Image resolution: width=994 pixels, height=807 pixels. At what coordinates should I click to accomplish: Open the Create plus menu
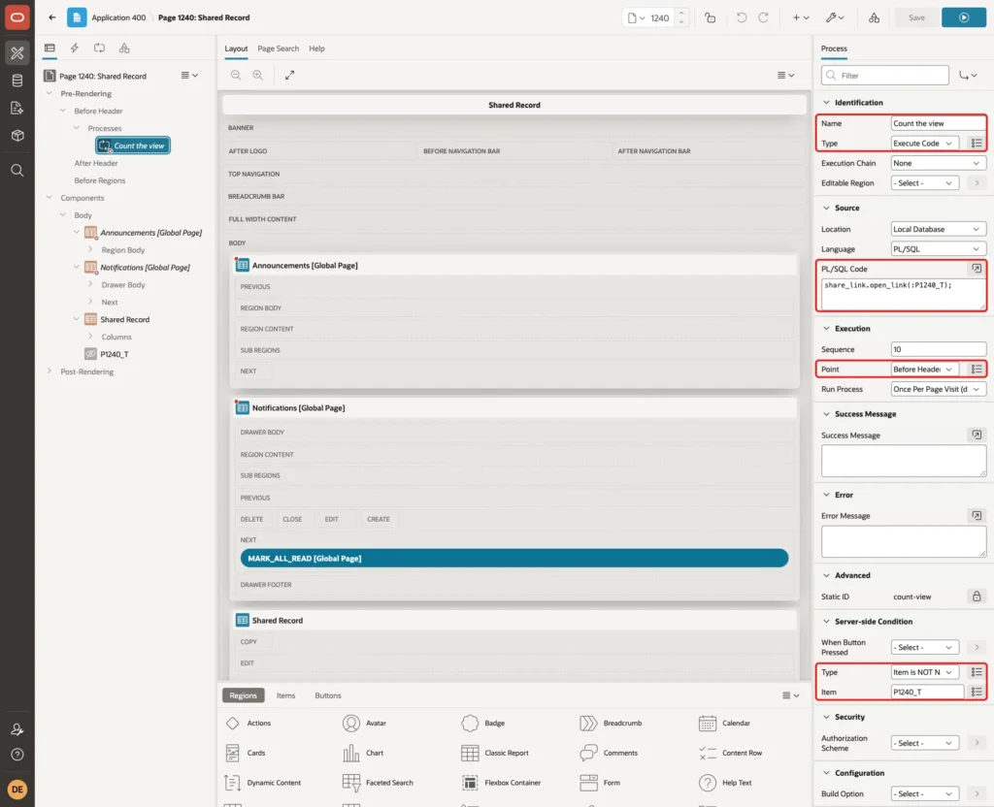(x=801, y=17)
